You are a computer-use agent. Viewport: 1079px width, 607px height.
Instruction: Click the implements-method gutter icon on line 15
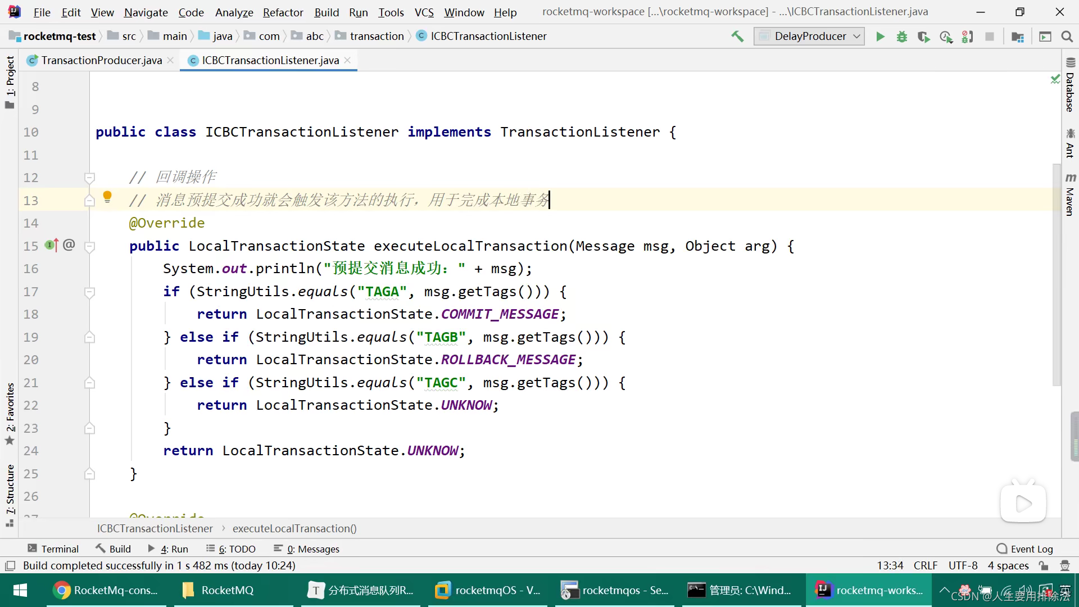pos(51,245)
